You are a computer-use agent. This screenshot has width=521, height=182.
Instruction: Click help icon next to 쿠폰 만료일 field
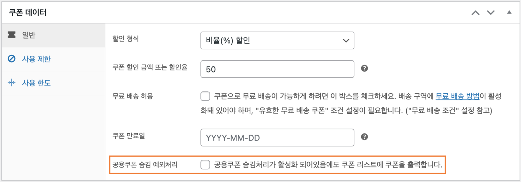tap(364, 137)
